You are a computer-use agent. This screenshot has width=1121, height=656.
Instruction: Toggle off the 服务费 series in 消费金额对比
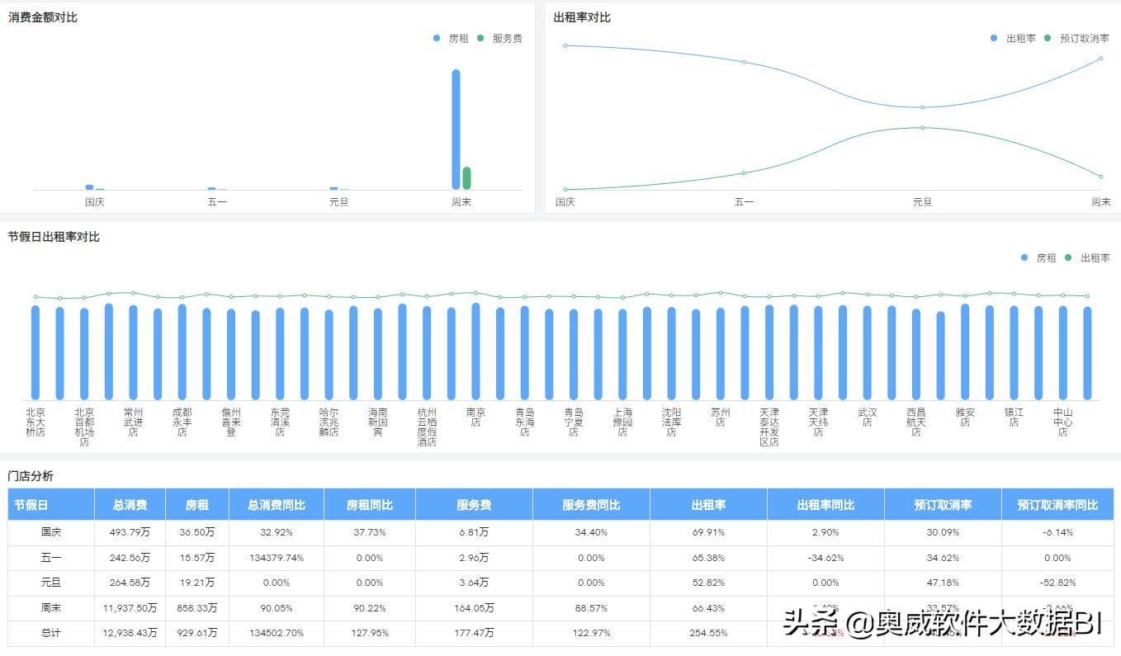(479, 38)
